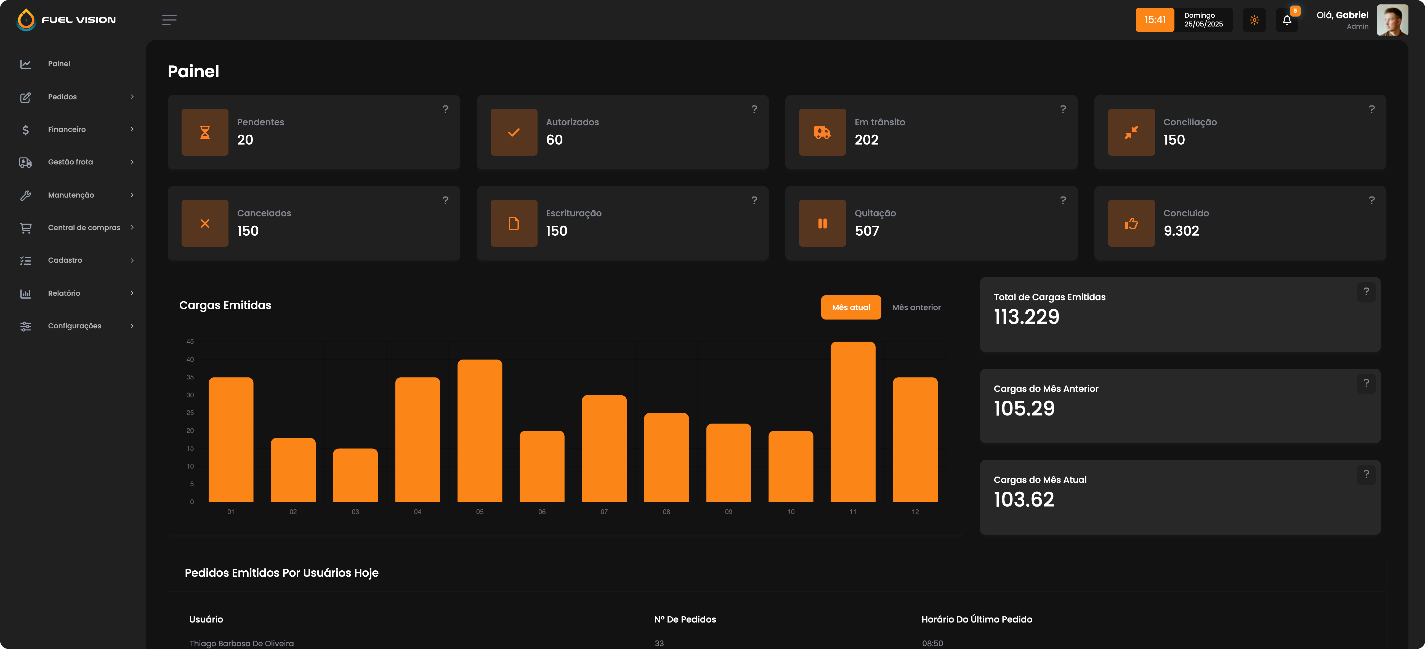Expand the Configurações sidebar section

point(74,326)
